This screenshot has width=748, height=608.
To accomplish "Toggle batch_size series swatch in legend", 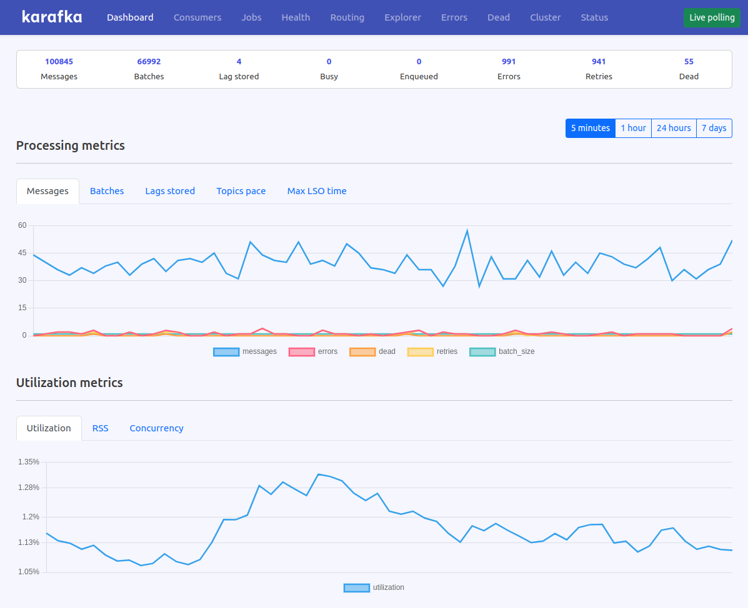I will 483,352.
